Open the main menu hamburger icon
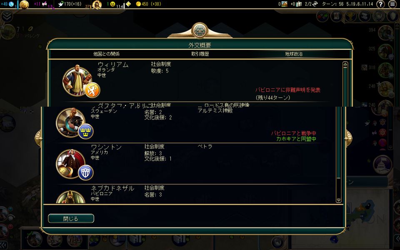The image size is (400, 250). point(392,4)
